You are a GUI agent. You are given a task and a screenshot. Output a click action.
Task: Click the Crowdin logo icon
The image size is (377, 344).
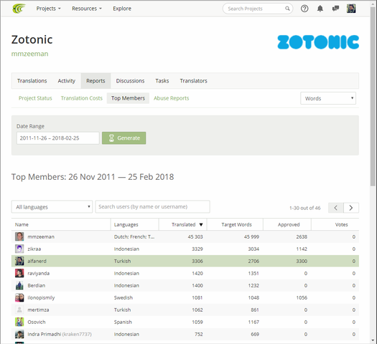pyautogui.click(x=19, y=9)
